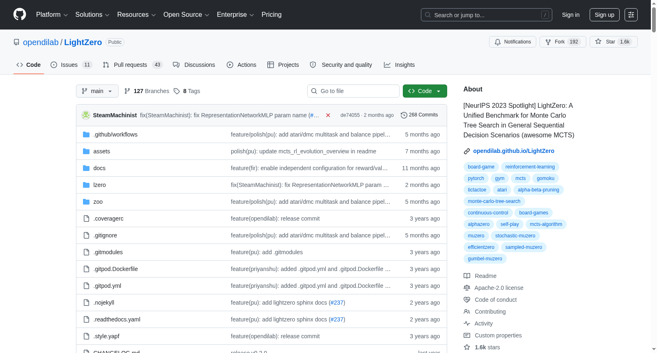Select the gumbel-muzero topic tag
The width and height of the screenshot is (657, 353).
[x=485, y=259]
